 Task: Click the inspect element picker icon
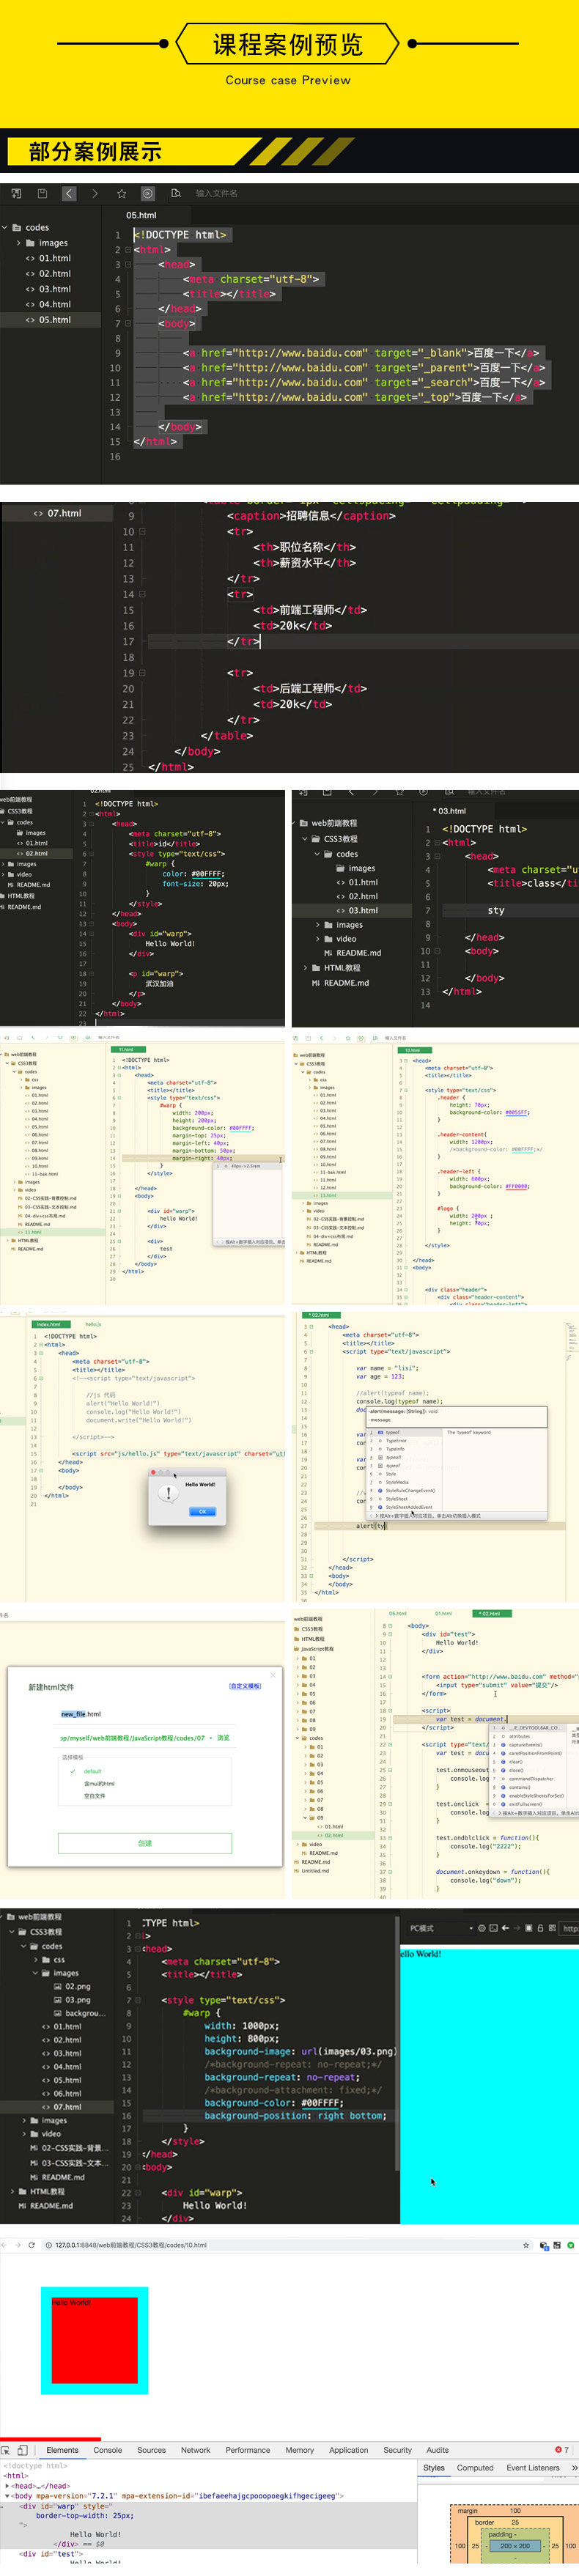pyautogui.click(x=6, y=2451)
